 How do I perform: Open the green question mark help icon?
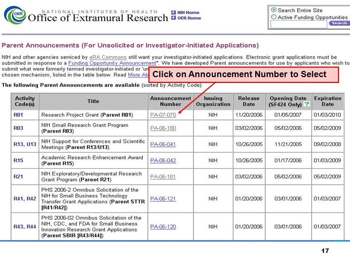pos(307,104)
